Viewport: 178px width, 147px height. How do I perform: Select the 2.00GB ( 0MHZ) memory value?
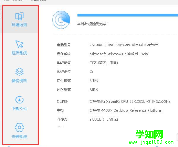(103, 119)
